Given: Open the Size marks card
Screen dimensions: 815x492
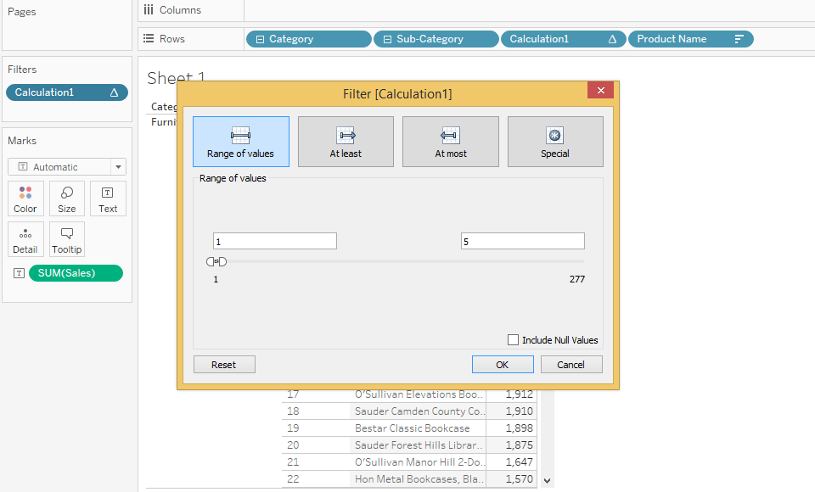Looking at the screenshot, I should [x=67, y=198].
